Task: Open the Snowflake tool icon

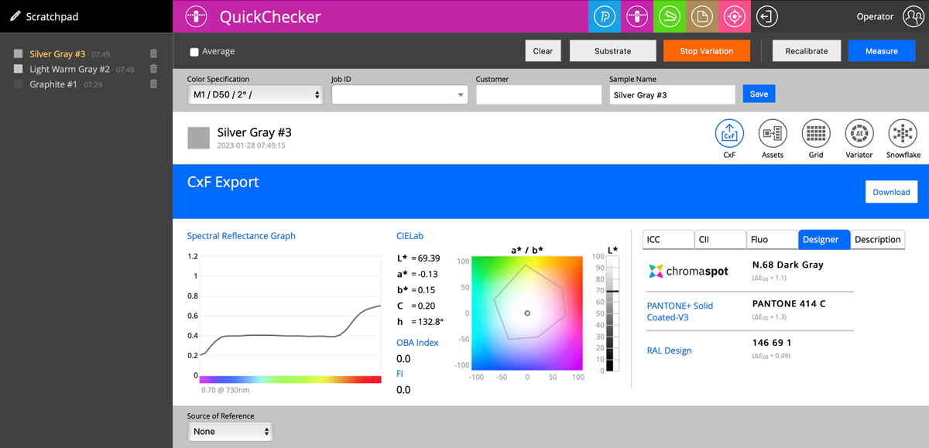Action: coord(903,134)
